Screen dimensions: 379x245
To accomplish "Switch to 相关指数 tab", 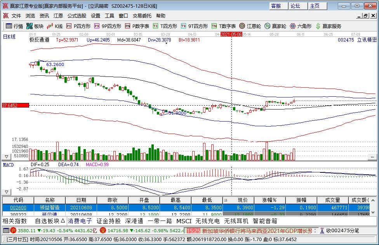I will (14, 221).
